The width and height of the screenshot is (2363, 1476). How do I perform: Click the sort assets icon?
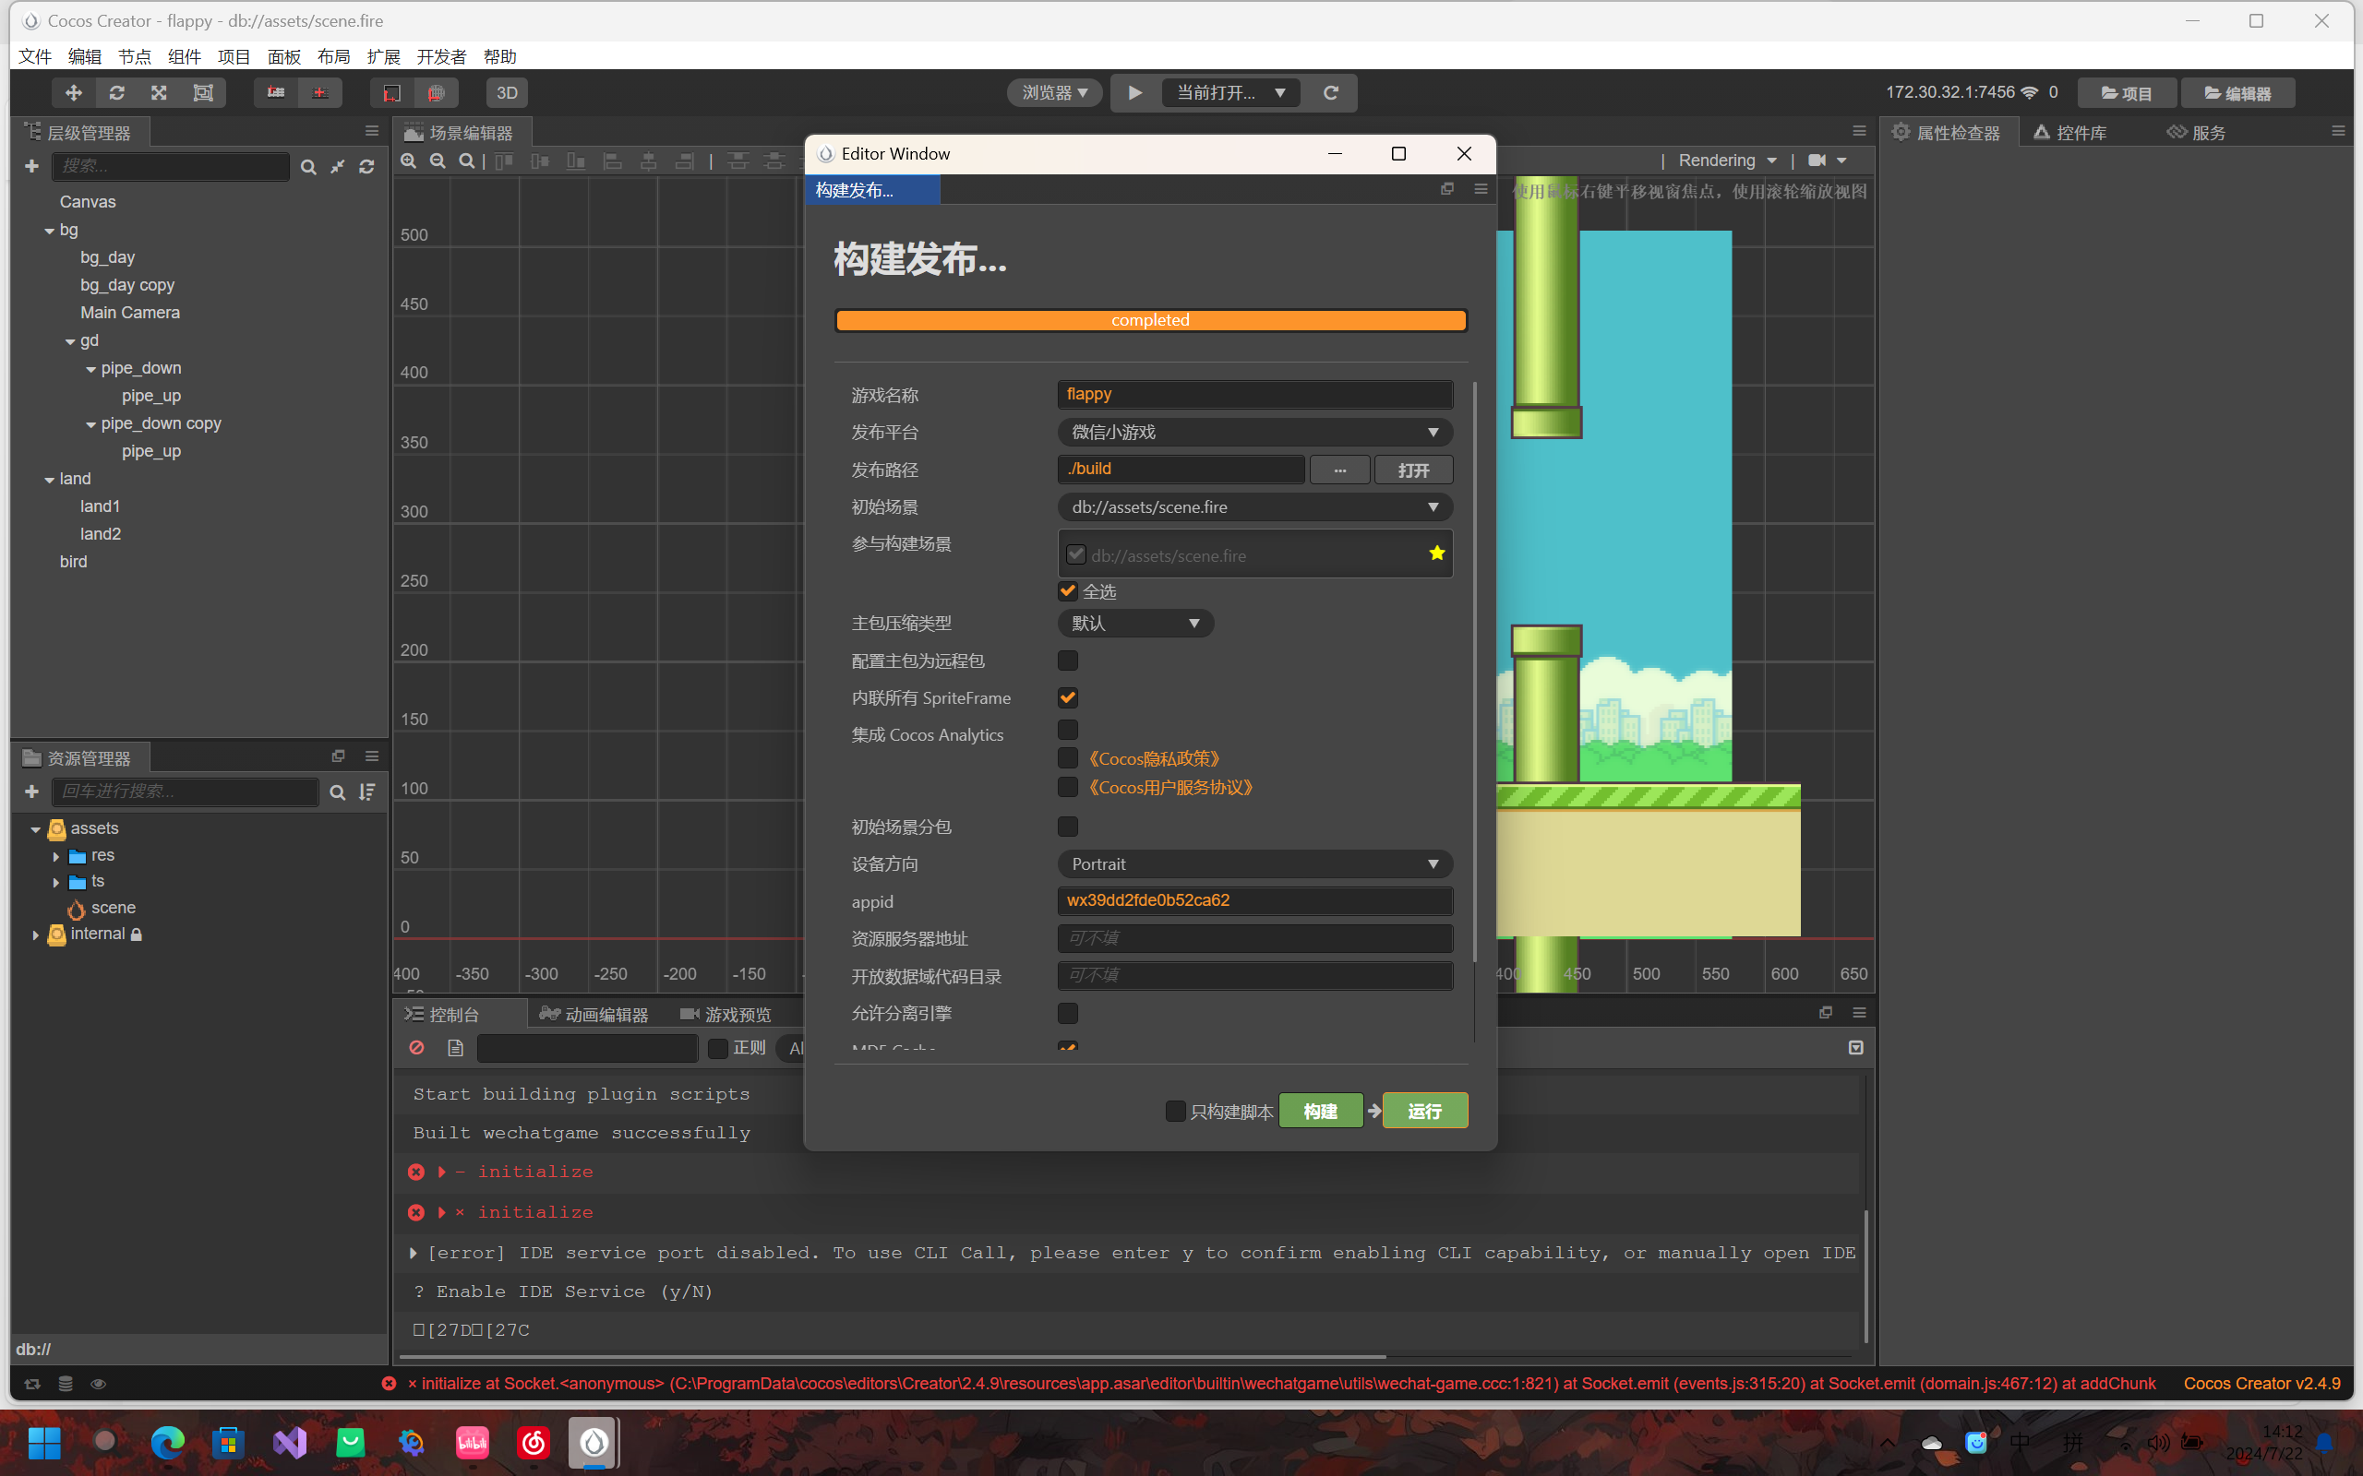click(367, 792)
